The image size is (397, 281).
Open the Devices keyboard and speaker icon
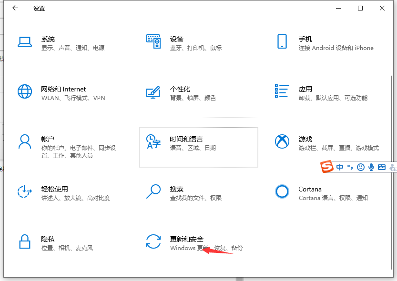[x=153, y=41]
